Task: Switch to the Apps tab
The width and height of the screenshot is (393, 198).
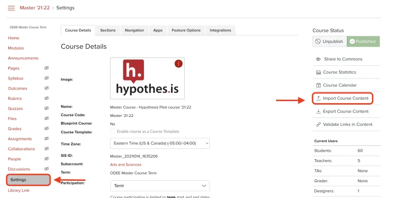Action: coord(158,30)
